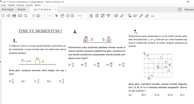Open the Görünüm menu
The width and height of the screenshot is (194, 104).
tap(20, 5)
